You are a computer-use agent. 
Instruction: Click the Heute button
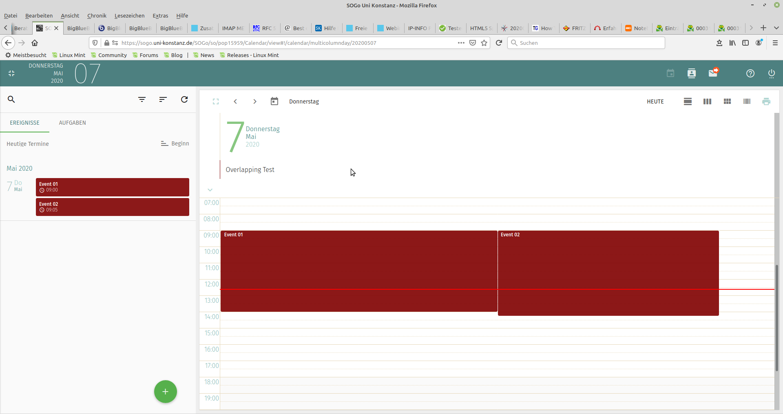pos(655,101)
